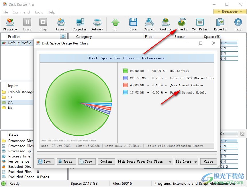The image size is (247, 187).
Task: Click the Profiles panel header
Action: (14, 37)
